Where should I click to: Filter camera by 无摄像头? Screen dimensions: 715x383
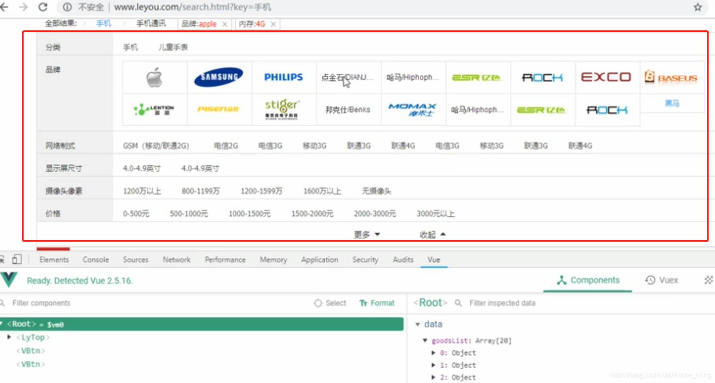point(377,191)
